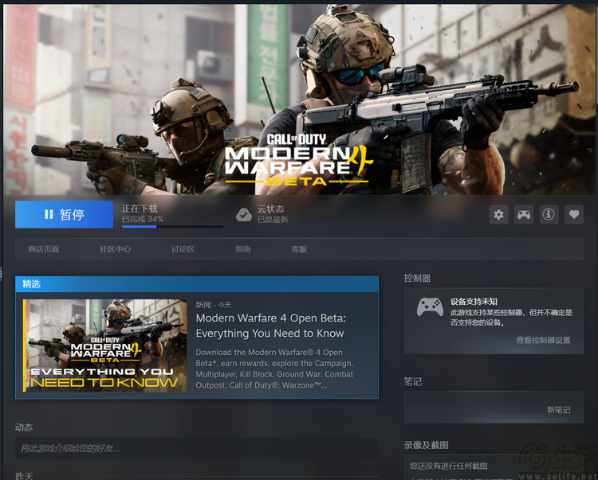
Task: Click the cloud status icon
Action: pyautogui.click(x=244, y=215)
